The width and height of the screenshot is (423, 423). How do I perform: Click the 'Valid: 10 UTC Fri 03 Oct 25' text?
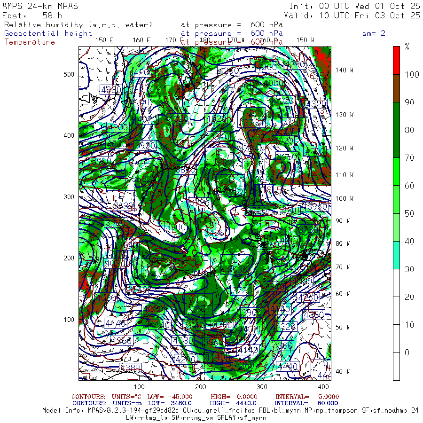[x=352, y=16]
